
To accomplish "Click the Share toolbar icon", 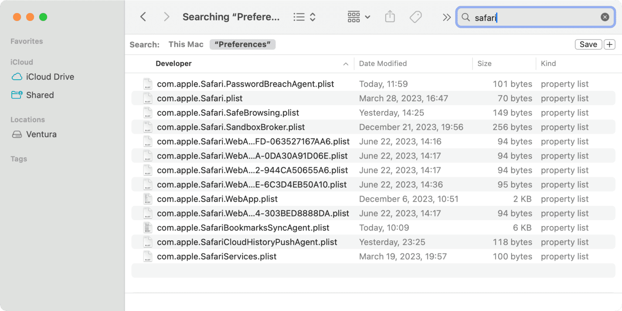I will (x=390, y=17).
